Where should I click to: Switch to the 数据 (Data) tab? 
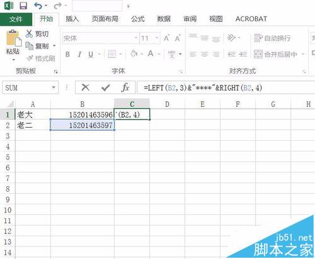(x=164, y=19)
